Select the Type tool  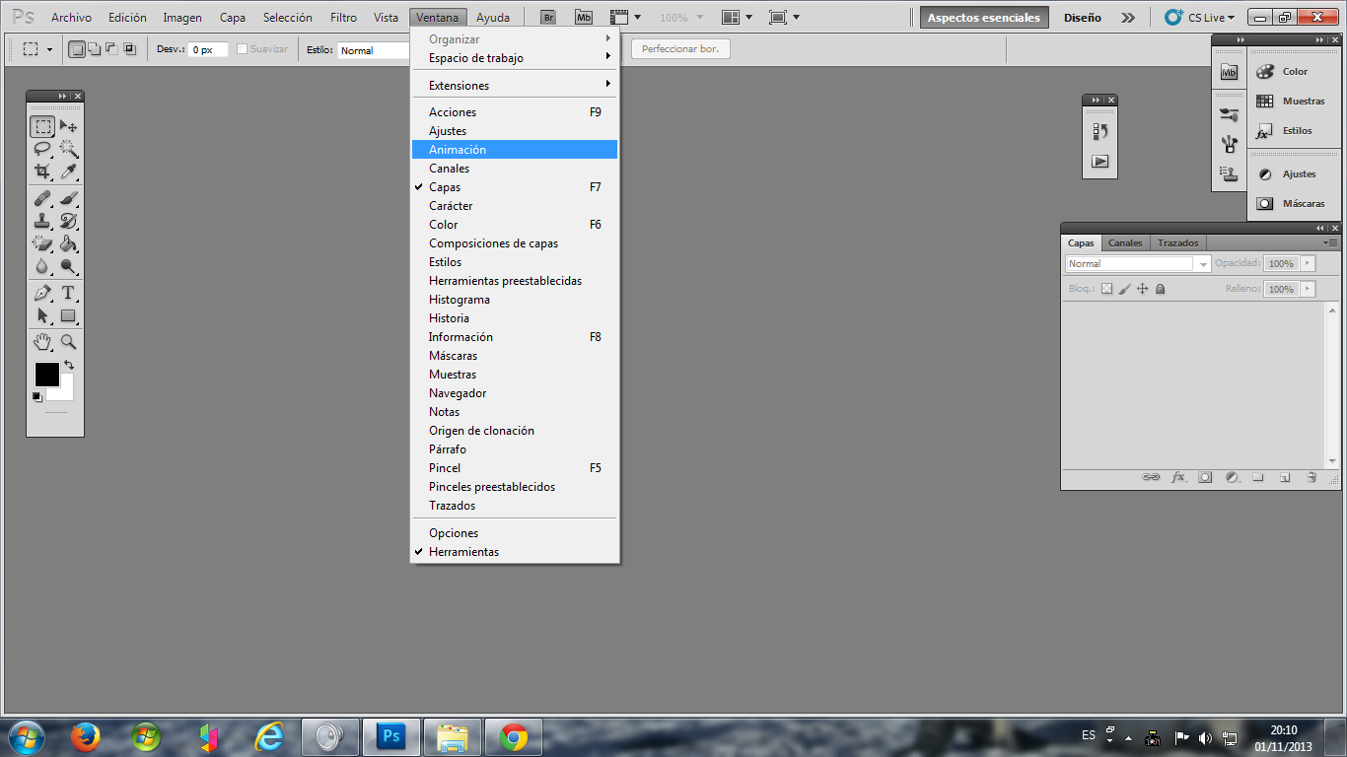tap(68, 294)
